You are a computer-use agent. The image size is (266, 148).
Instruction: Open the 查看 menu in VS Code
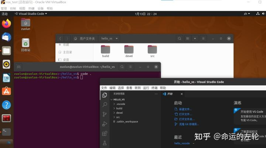tap(129, 88)
